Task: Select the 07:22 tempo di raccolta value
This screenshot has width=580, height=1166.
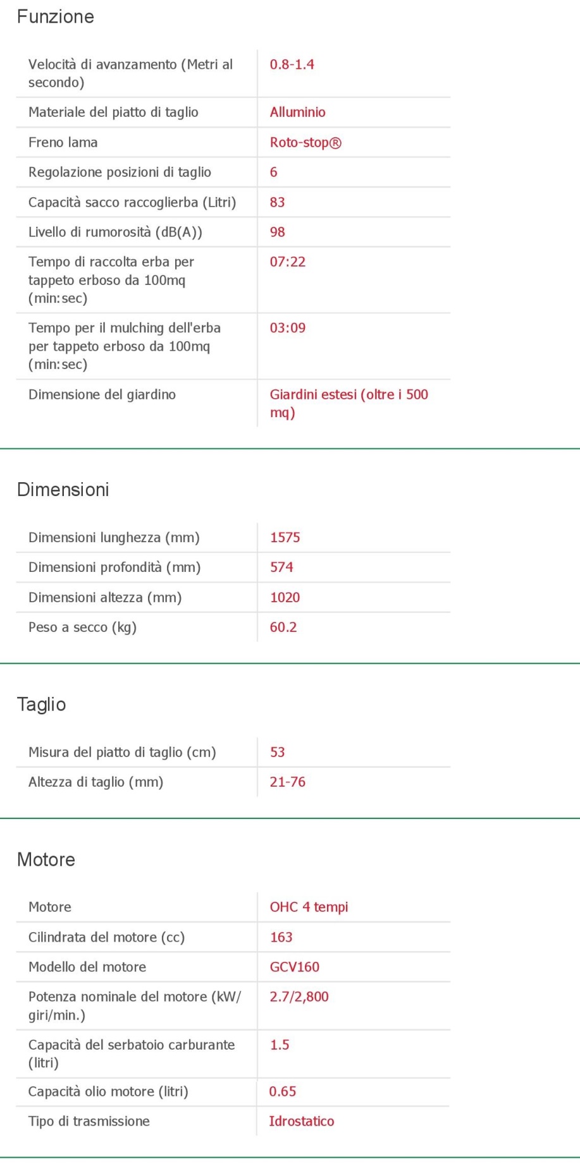Action: click(288, 262)
